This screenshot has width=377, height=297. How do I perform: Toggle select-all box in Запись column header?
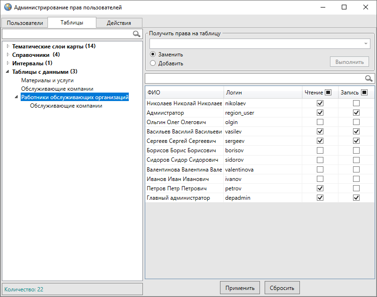pos(364,92)
